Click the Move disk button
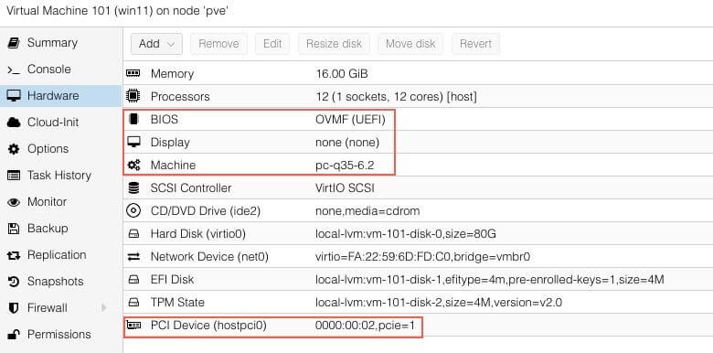This screenshot has height=353, width=713. (x=410, y=44)
